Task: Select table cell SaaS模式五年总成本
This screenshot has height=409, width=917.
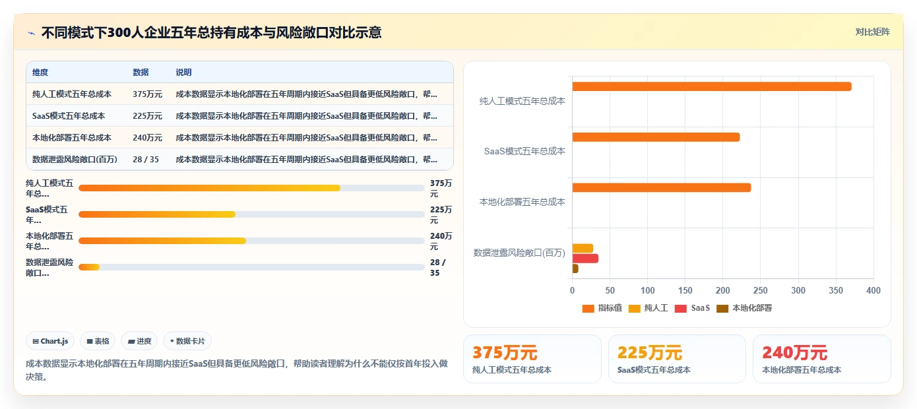Action: (69, 115)
